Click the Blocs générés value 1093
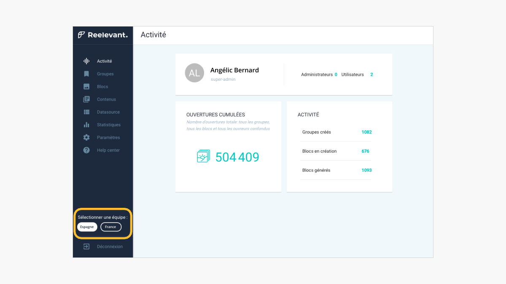506x284 pixels. [366, 170]
